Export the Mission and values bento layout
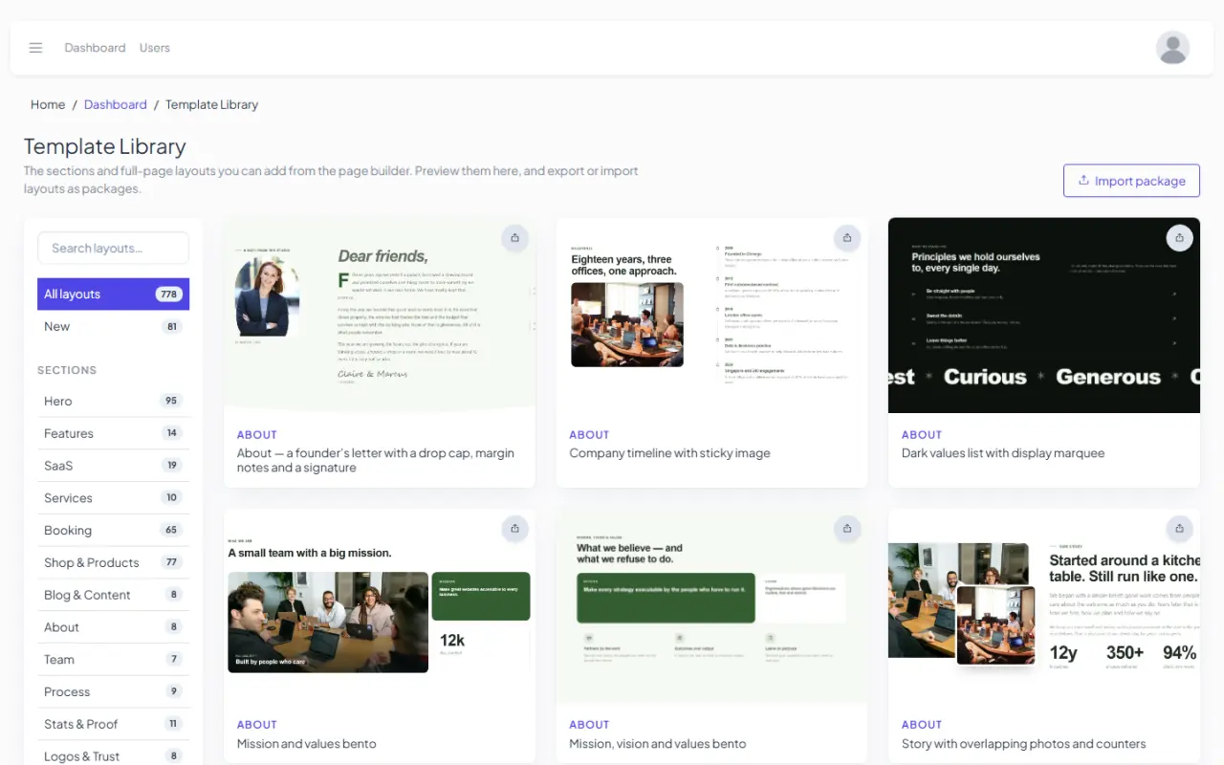1224x765 pixels. (x=514, y=529)
